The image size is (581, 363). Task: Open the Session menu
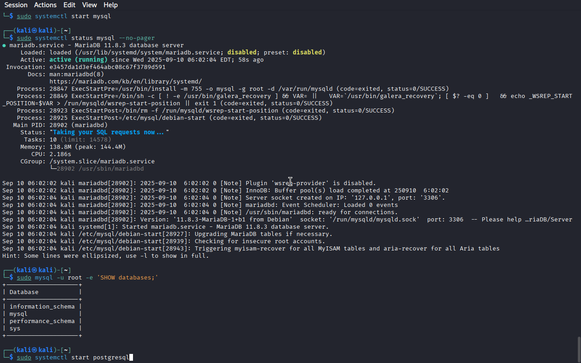click(x=16, y=5)
